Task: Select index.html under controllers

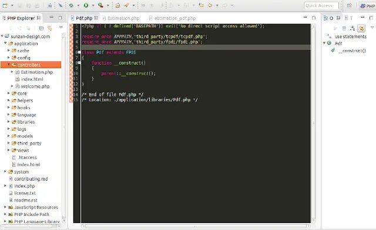Action: pos(32,79)
